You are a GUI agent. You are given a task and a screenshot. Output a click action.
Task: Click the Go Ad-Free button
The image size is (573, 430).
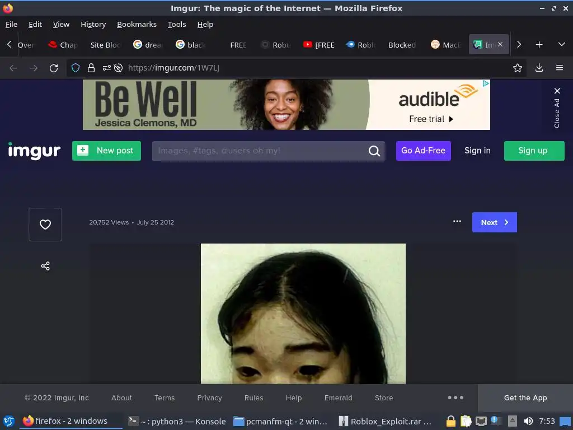click(423, 151)
